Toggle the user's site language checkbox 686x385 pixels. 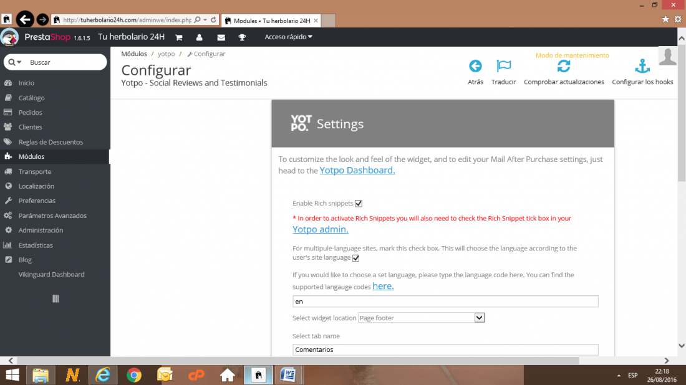click(355, 258)
